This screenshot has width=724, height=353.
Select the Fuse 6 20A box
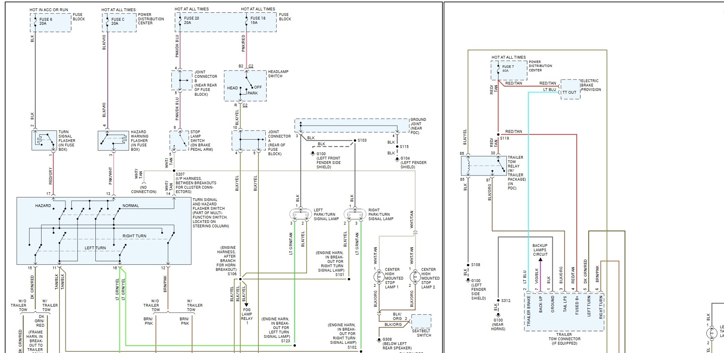[51, 22]
